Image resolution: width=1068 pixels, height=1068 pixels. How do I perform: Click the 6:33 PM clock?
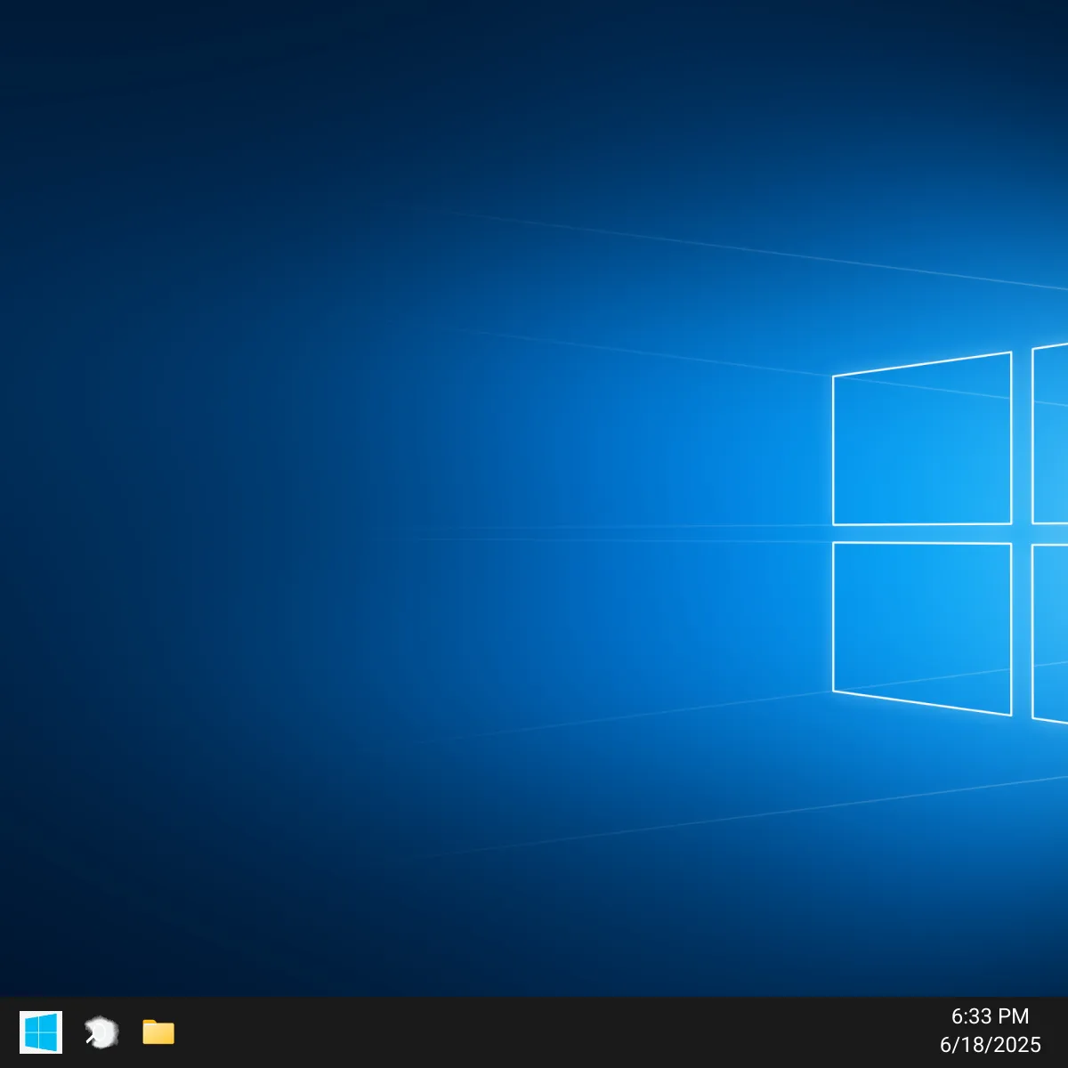click(990, 1016)
